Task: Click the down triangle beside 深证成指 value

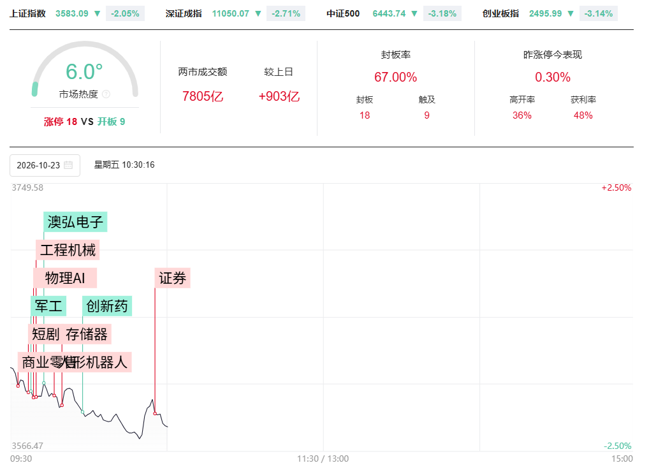Action: point(258,13)
